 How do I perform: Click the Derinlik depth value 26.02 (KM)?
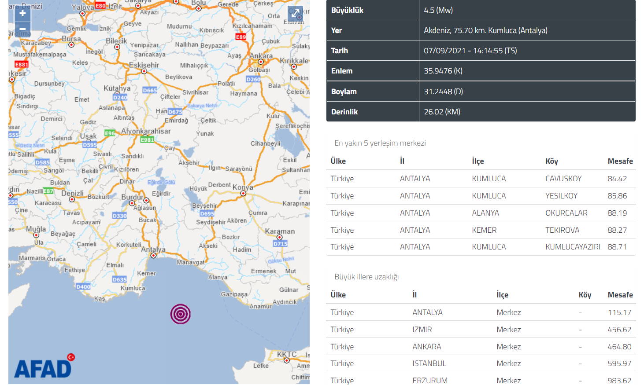pos(442,112)
